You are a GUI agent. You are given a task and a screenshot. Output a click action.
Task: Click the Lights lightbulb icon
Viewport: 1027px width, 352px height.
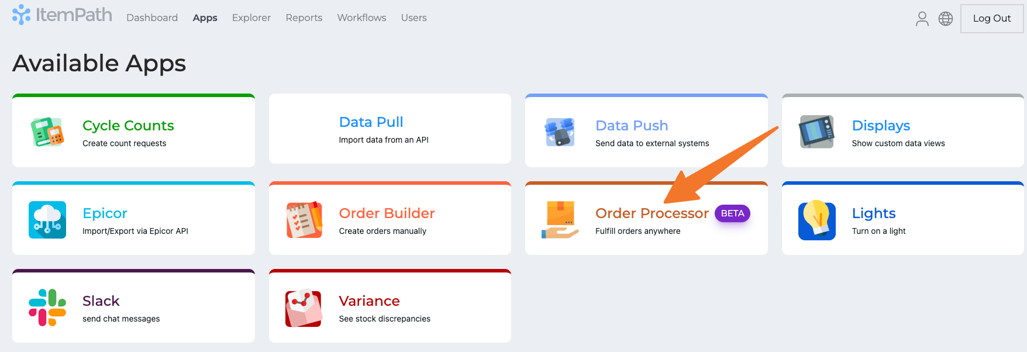click(816, 220)
